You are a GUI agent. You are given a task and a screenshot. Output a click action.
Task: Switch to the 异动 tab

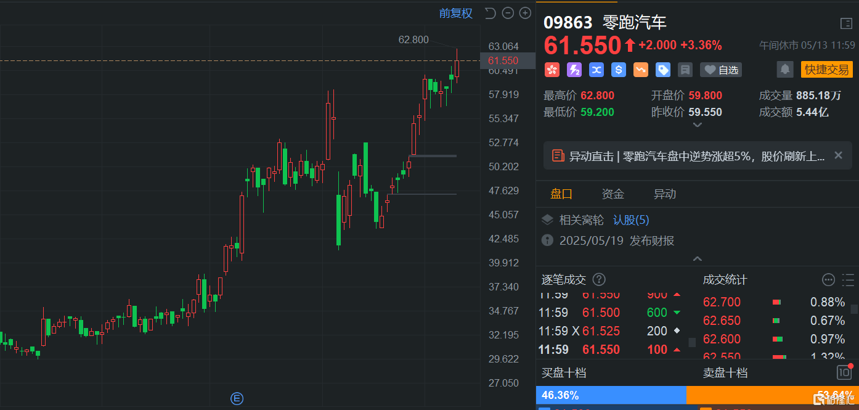coord(665,194)
